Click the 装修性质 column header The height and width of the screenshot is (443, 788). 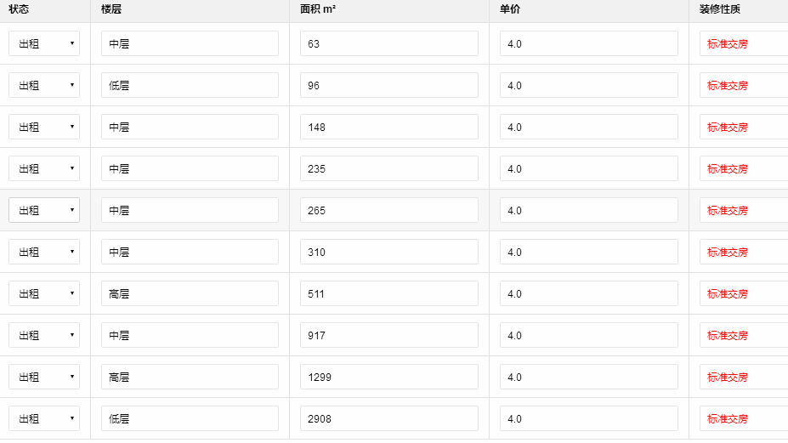pyautogui.click(x=717, y=9)
